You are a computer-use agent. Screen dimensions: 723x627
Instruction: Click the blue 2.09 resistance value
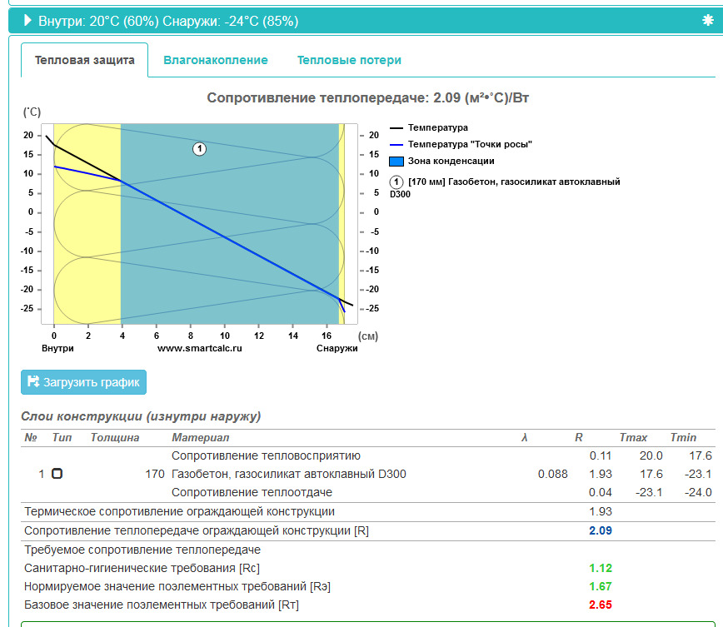601,530
